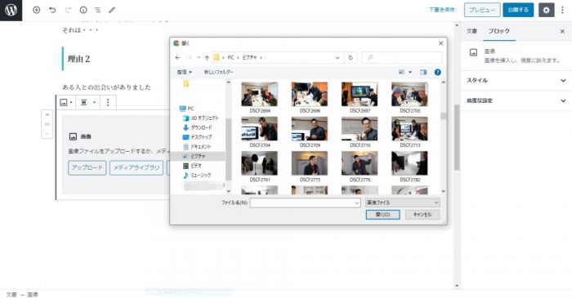Select the pencil tools icon
The image size is (572, 298).
112,10
